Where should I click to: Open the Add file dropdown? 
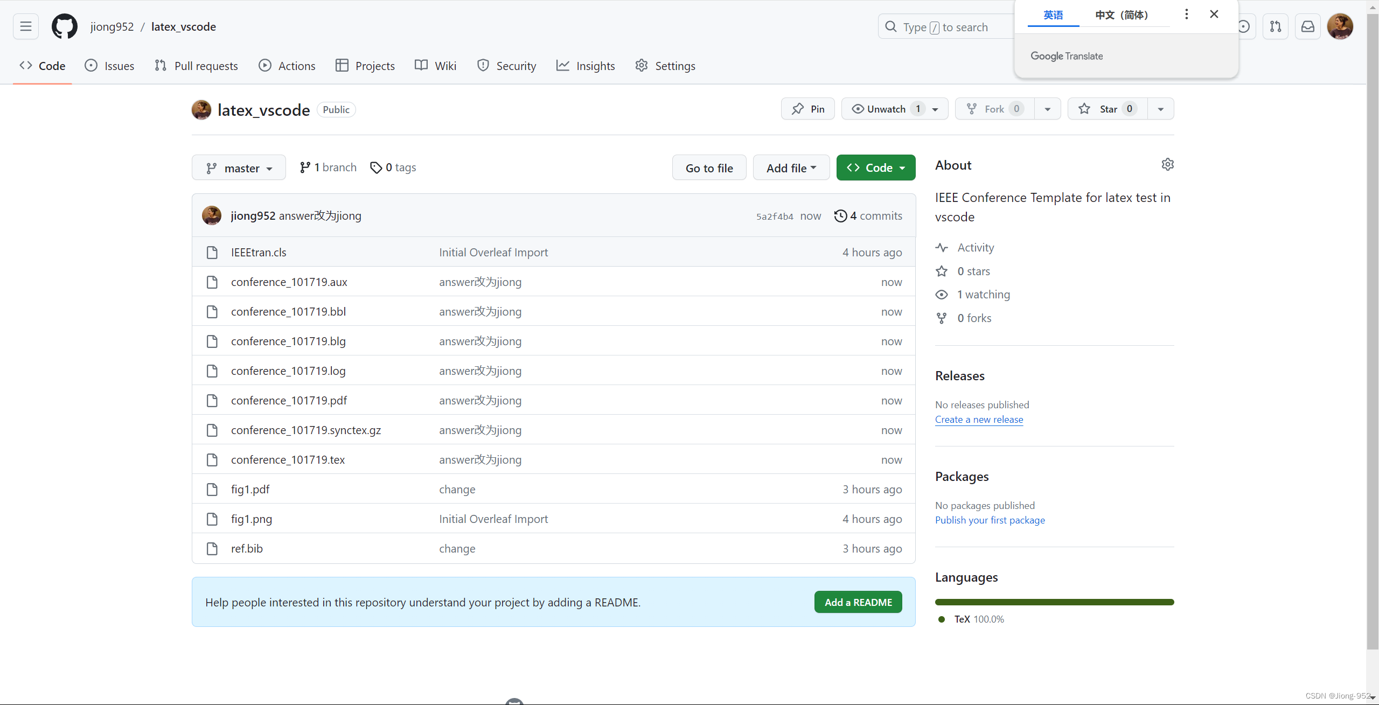(x=791, y=168)
